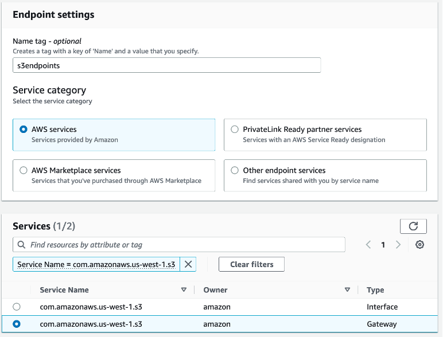Select the AWS services radio option
This screenshot has width=443, height=337.
pyautogui.click(x=24, y=130)
